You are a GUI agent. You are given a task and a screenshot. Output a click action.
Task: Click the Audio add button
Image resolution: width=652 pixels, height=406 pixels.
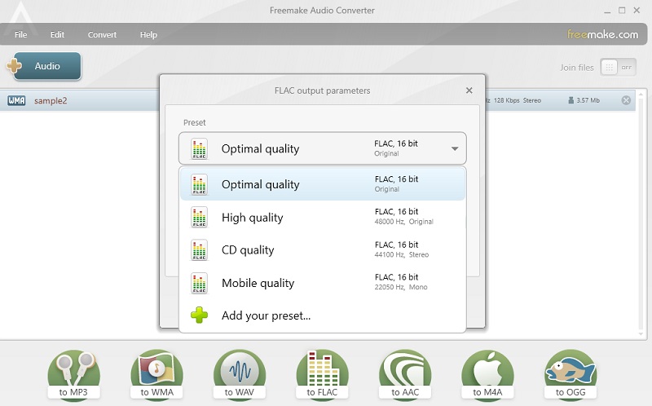point(46,66)
